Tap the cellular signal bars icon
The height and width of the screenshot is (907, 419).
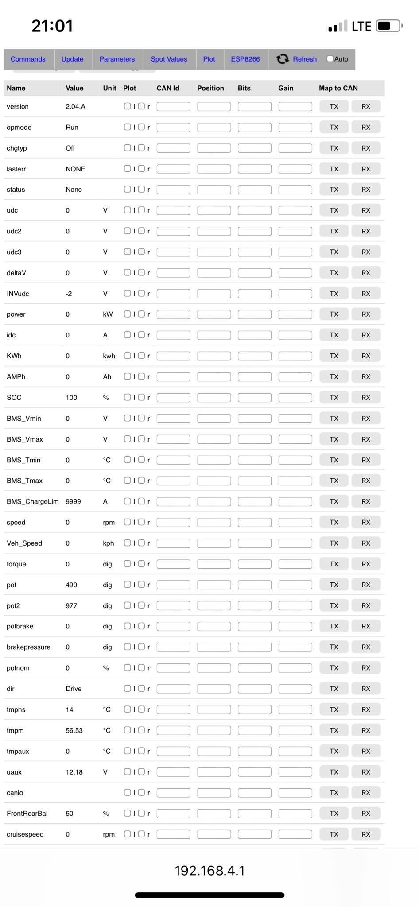pos(338,27)
